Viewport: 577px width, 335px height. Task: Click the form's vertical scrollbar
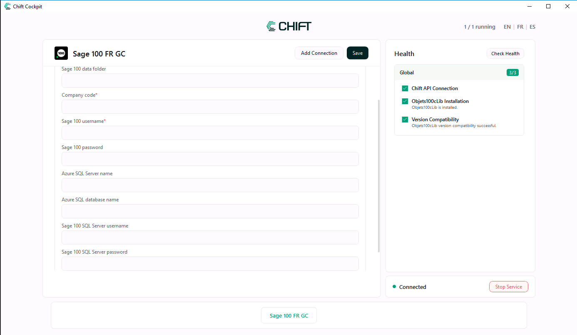(378, 176)
